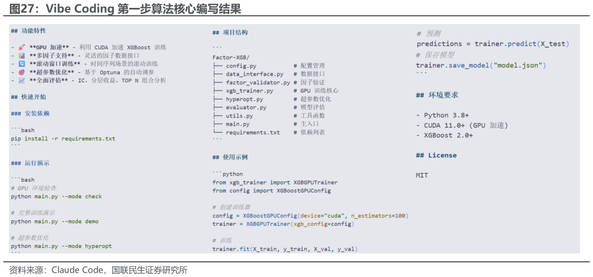Click 'from config import XGBoostGPUConfig' line
The width and height of the screenshot is (593, 277).
coord(271,191)
